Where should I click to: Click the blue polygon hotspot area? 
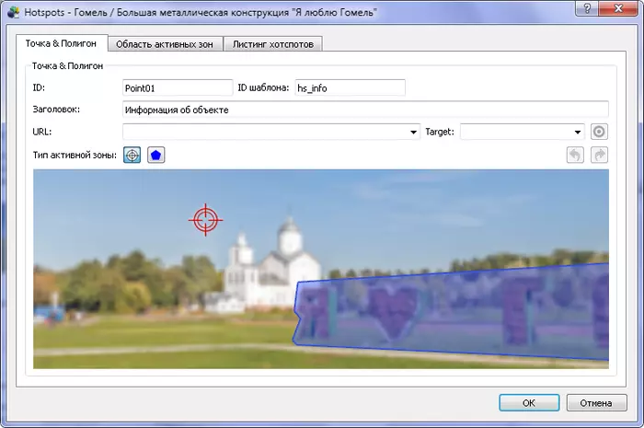pos(452,314)
